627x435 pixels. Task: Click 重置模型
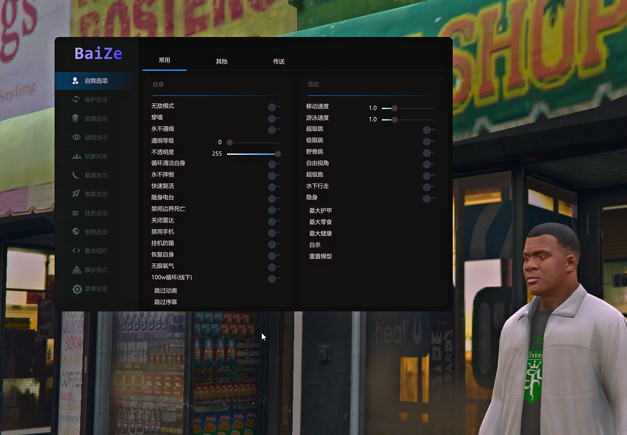(321, 256)
